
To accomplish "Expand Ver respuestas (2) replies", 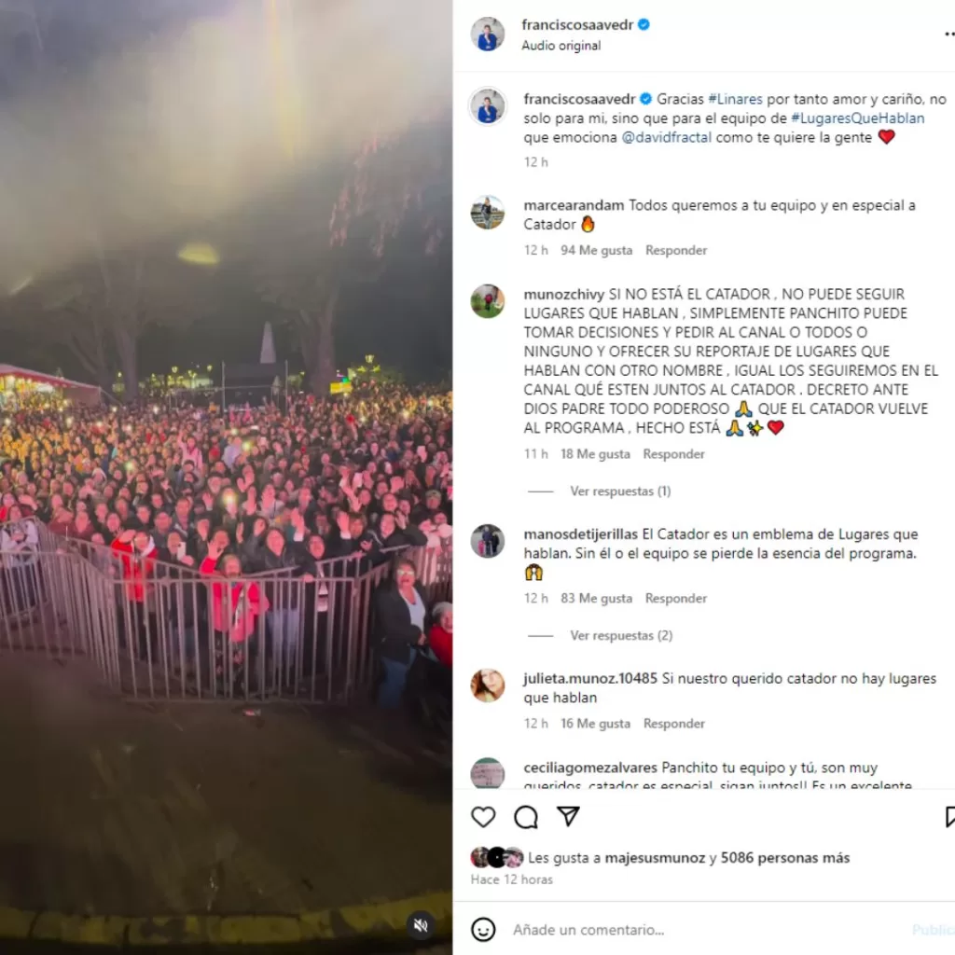I will (x=621, y=635).
